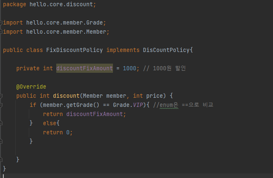Click 'import' keyword on the Member line
The image size is (273, 178).
tap(13, 32)
